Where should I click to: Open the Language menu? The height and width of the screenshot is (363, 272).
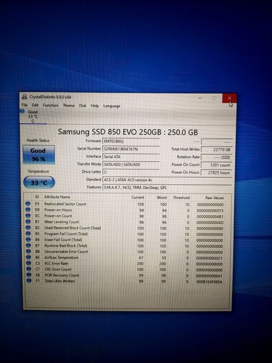coord(112,106)
